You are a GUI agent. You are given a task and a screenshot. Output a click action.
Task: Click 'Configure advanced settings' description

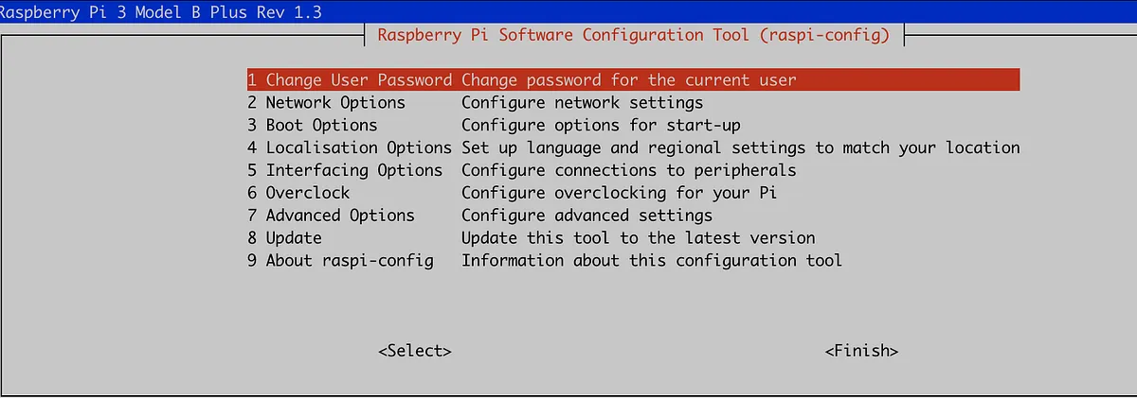[x=587, y=216]
